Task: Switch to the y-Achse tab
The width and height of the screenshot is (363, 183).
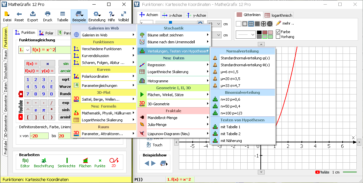Action: point(196,15)
